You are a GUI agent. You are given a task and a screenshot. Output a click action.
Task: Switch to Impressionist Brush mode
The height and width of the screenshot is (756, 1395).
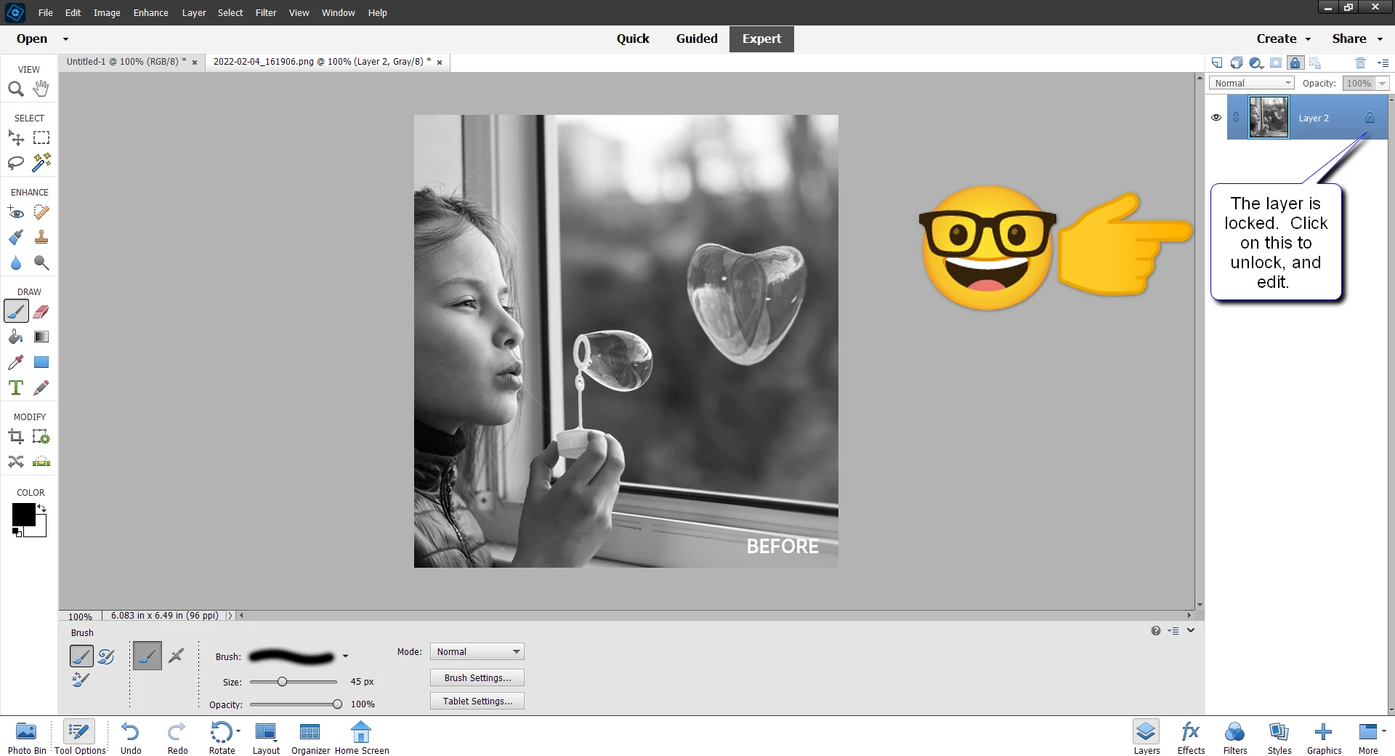(106, 656)
